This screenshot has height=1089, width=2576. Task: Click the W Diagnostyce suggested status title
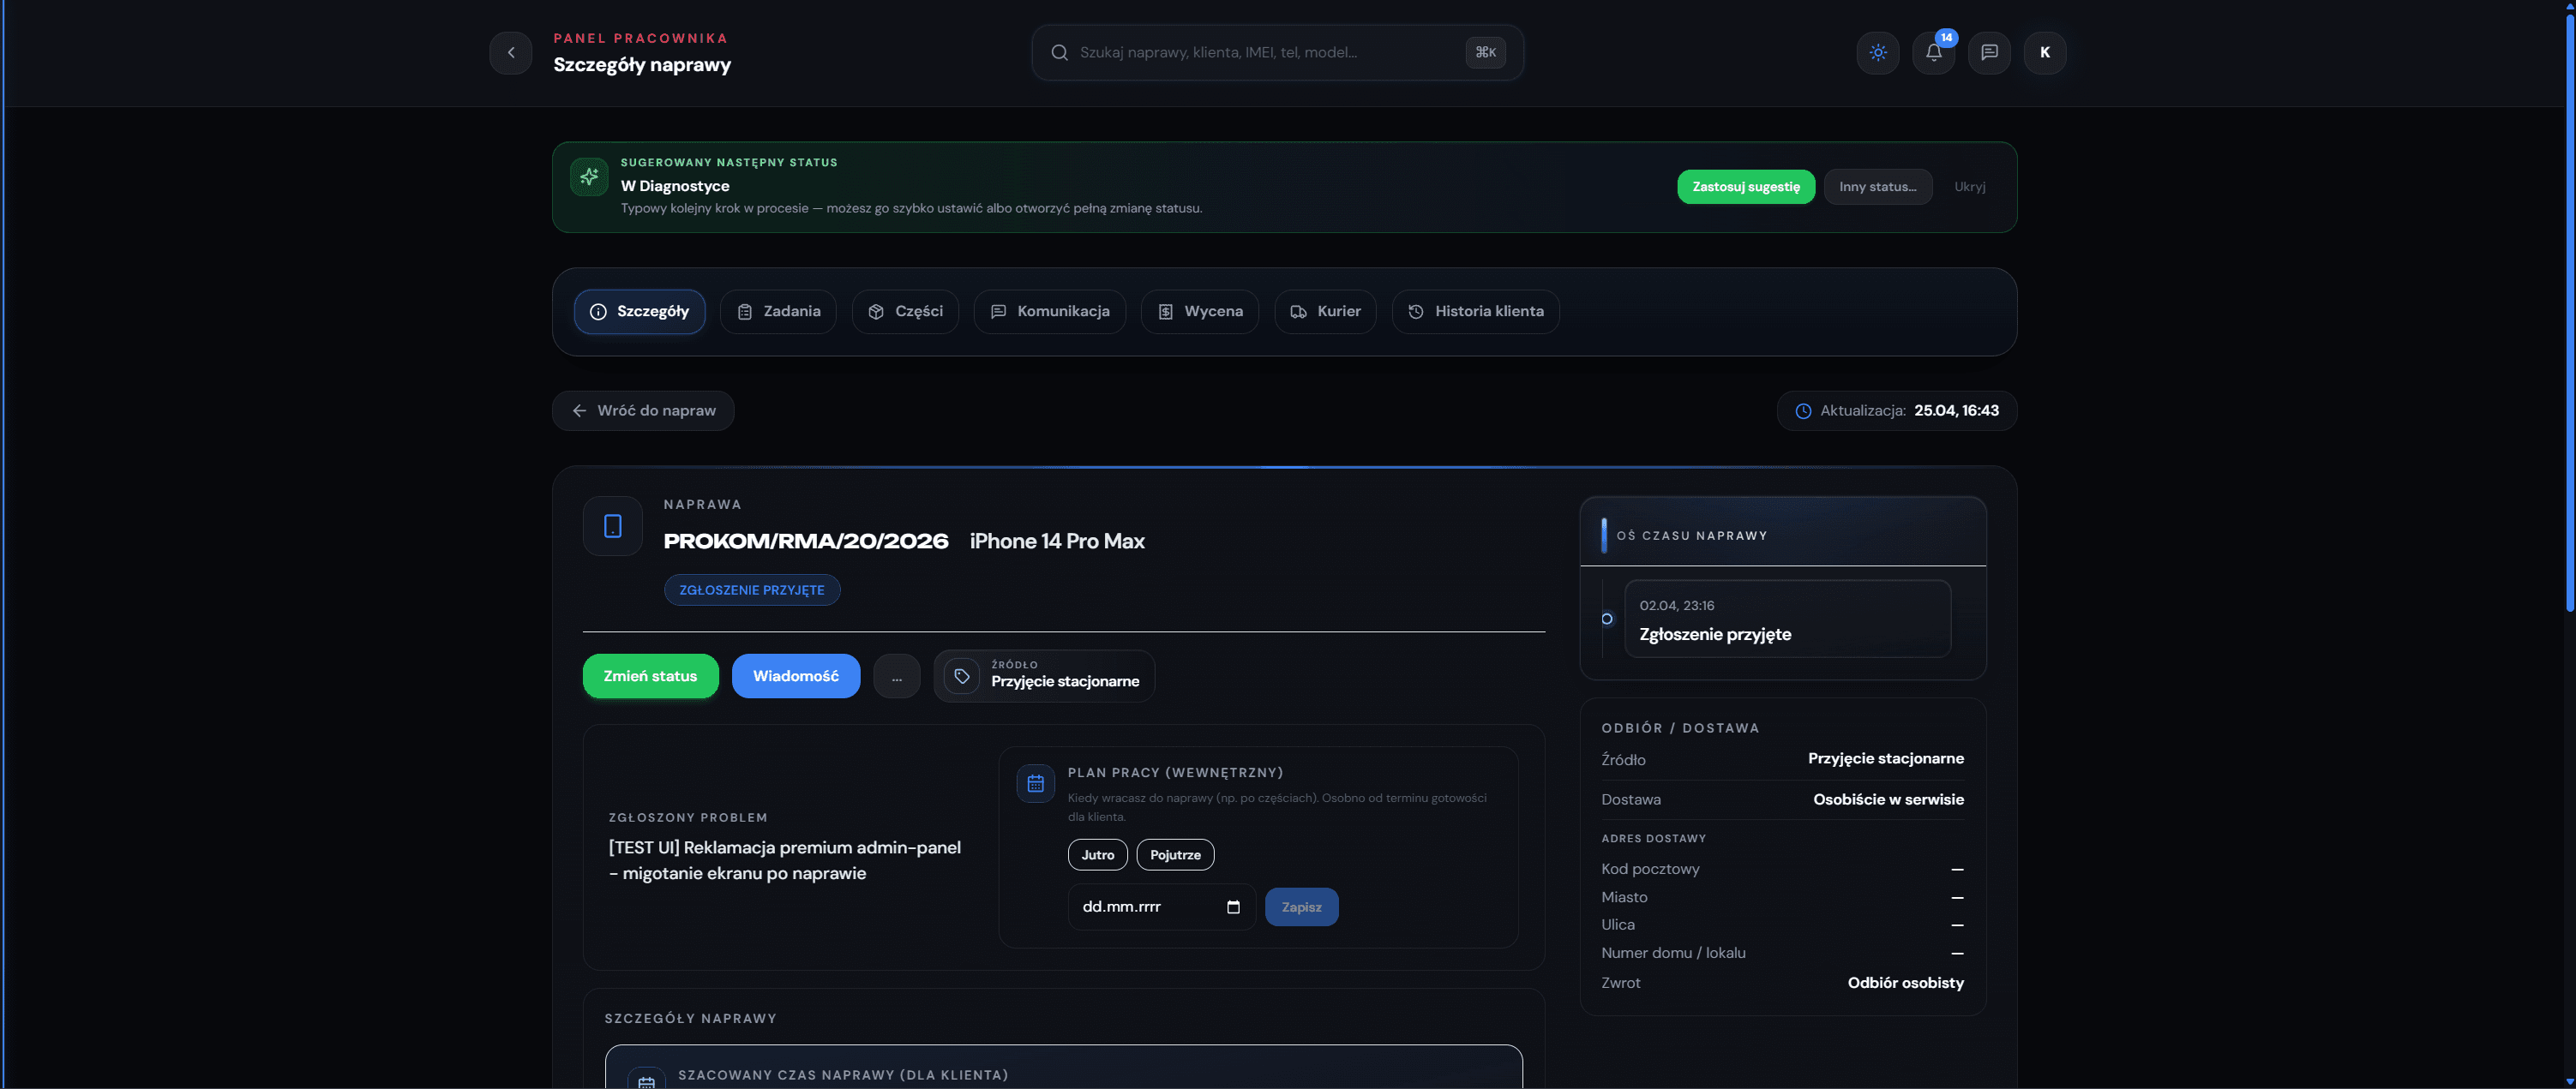(x=675, y=186)
